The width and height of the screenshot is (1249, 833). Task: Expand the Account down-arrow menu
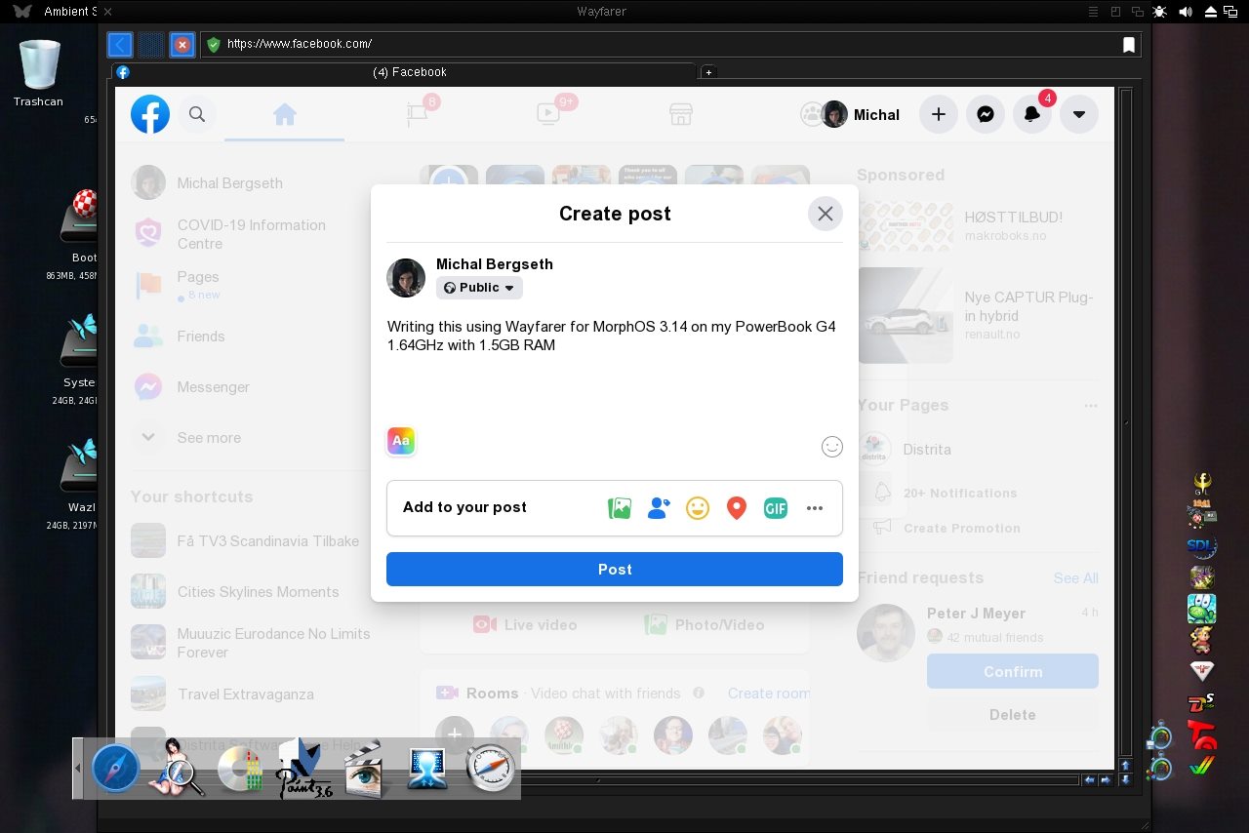click(1079, 114)
